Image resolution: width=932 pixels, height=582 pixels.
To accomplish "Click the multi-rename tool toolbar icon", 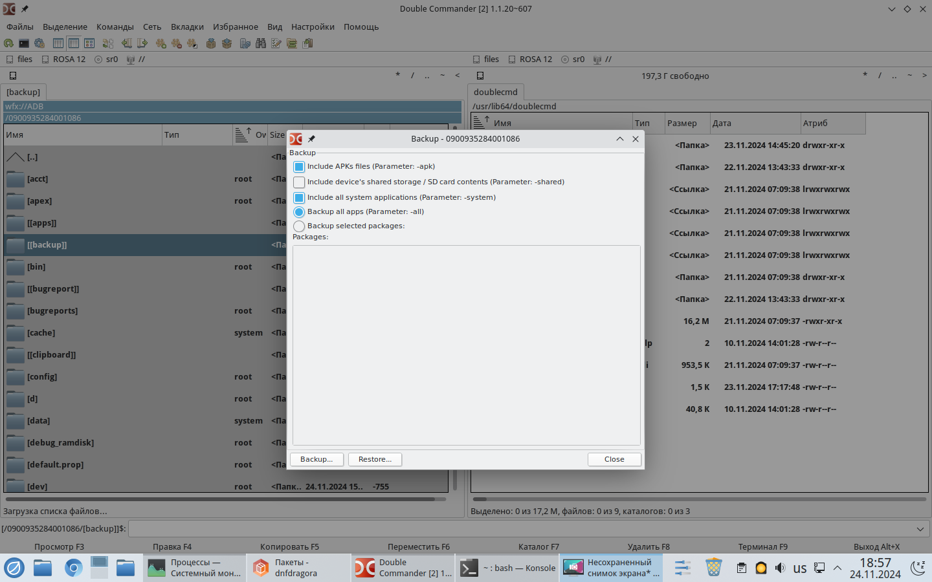I will (276, 43).
